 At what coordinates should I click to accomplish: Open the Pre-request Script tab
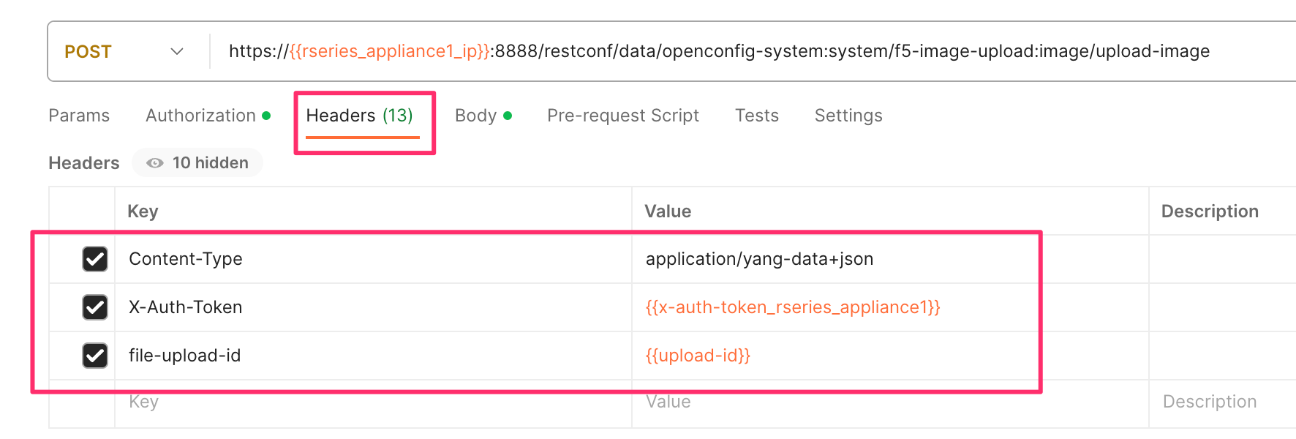[x=623, y=116]
